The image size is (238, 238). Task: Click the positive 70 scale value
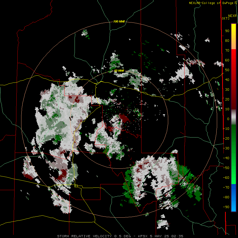coord(227,51)
